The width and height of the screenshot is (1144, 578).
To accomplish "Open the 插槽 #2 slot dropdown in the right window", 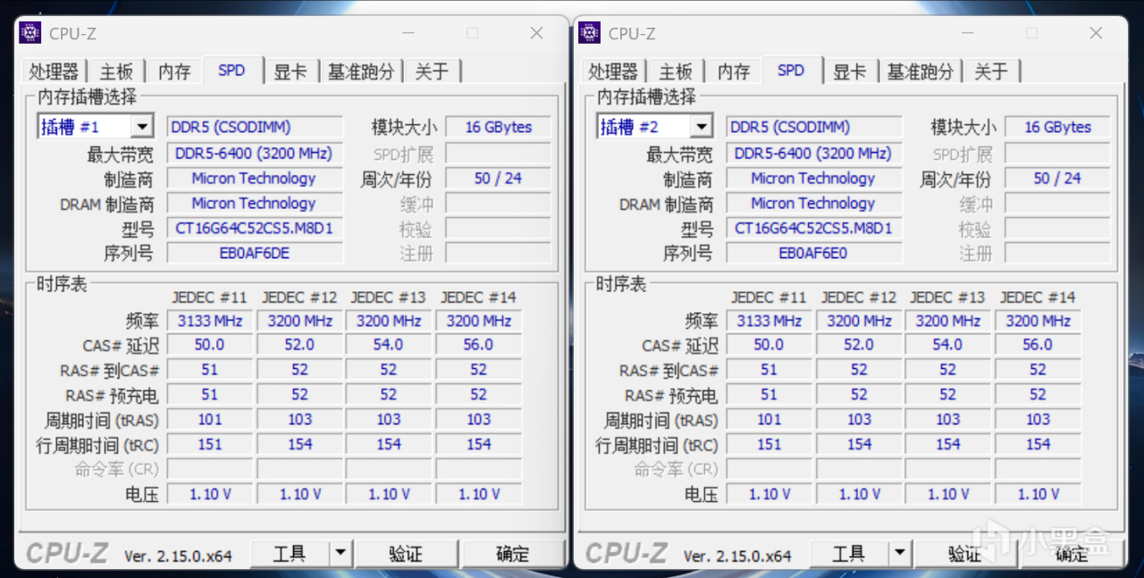I will click(702, 127).
